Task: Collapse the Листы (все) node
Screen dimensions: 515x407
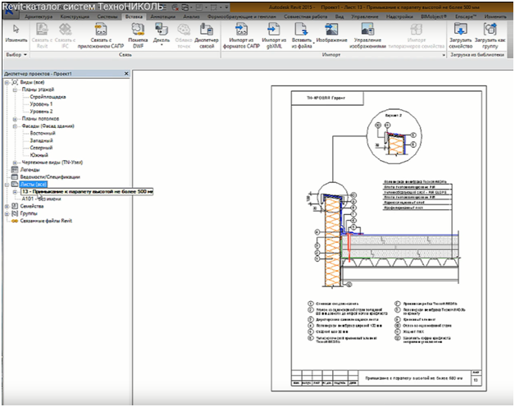Action: tap(7, 185)
